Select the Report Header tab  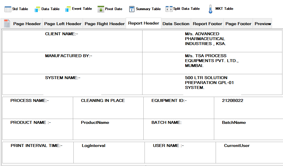(x=143, y=23)
